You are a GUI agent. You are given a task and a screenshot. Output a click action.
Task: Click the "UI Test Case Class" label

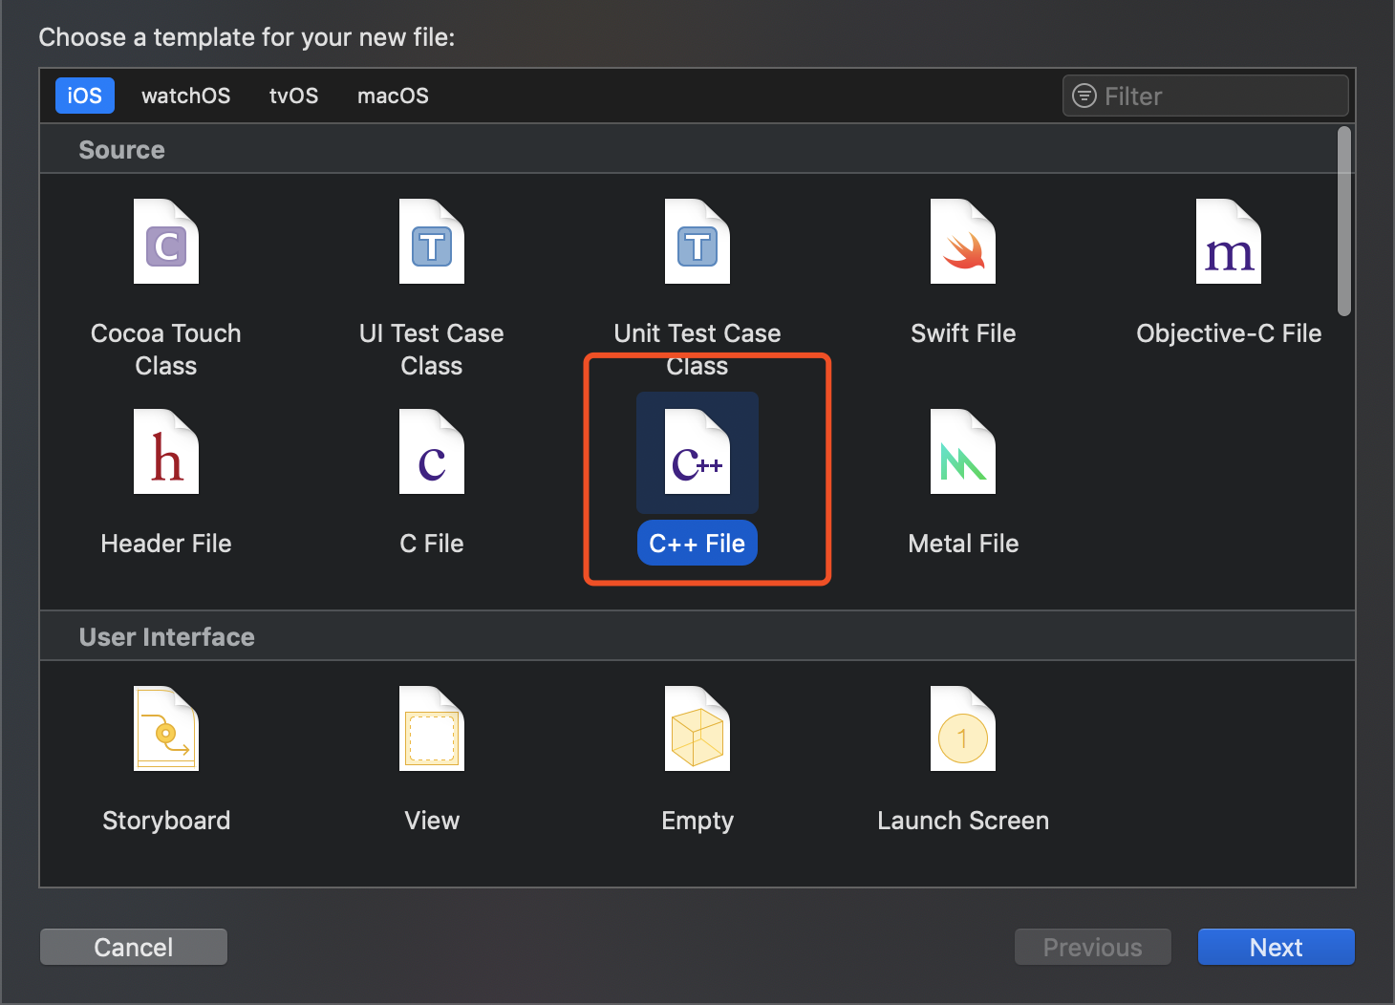click(432, 350)
